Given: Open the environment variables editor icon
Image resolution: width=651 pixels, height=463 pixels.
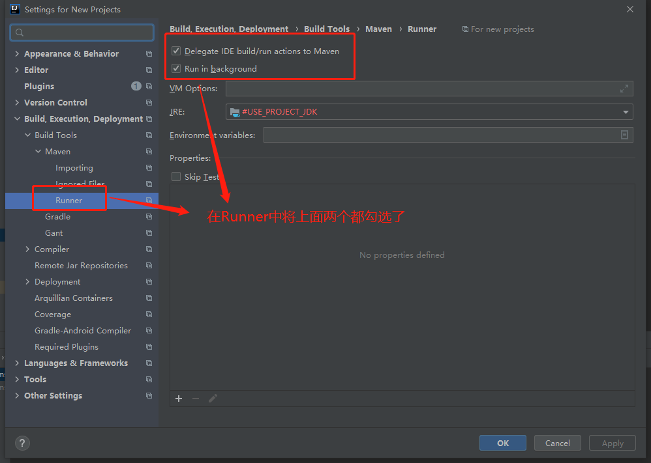Looking at the screenshot, I should (624, 135).
